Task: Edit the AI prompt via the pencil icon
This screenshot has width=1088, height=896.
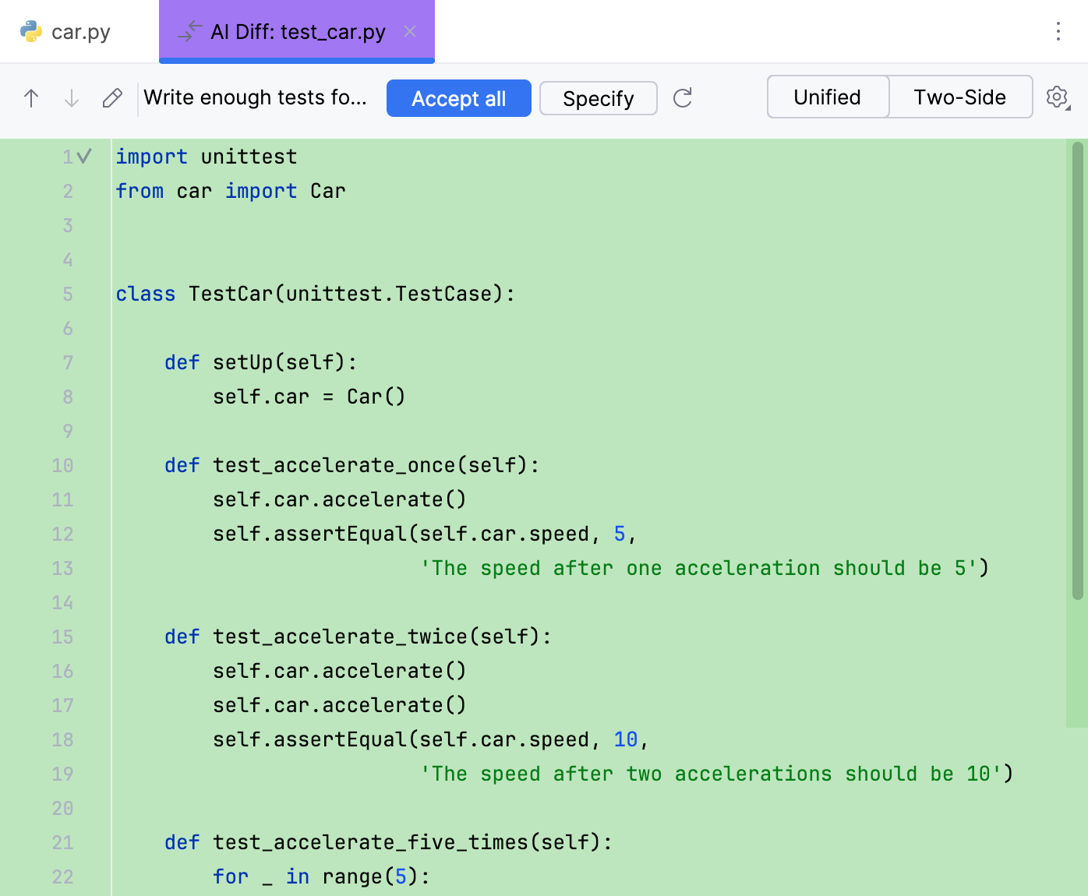Action: pyautogui.click(x=112, y=98)
